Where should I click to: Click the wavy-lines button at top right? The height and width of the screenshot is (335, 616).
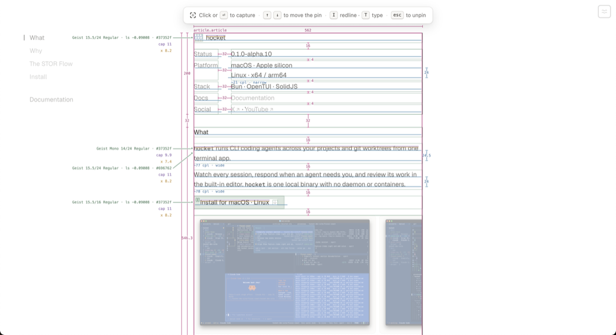tap(604, 12)
